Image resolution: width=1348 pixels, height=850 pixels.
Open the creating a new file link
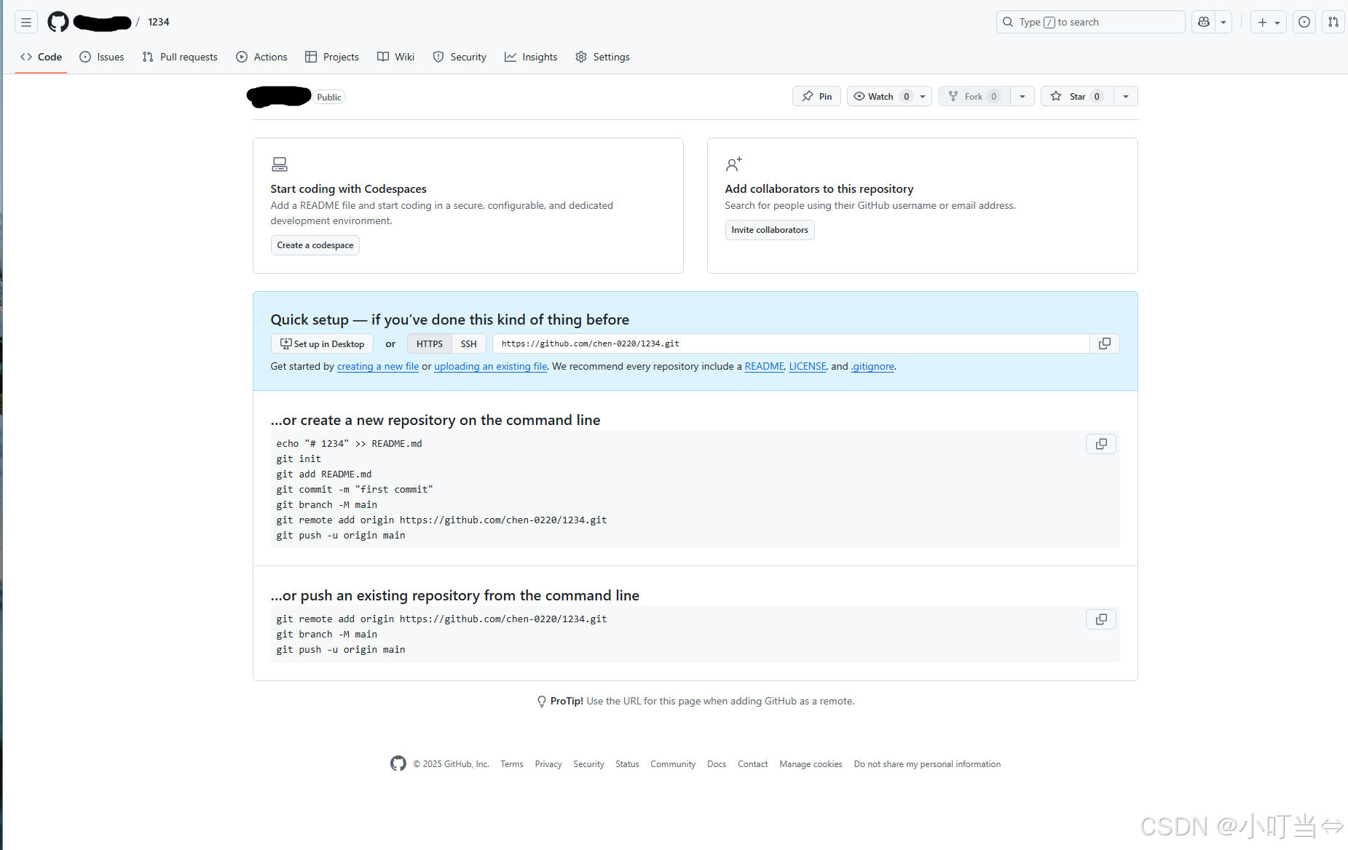(378, 366)
